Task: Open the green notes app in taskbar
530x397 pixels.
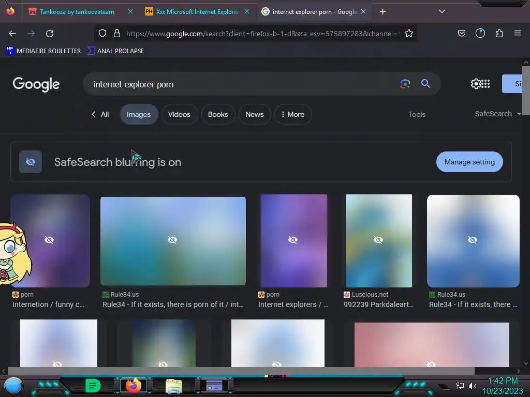Action: pos(93,386)
